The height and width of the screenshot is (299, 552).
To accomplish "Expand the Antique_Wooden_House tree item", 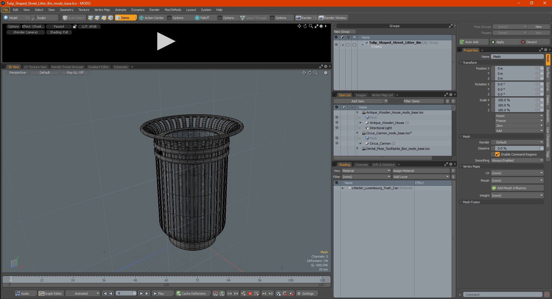I will (361, 123).
